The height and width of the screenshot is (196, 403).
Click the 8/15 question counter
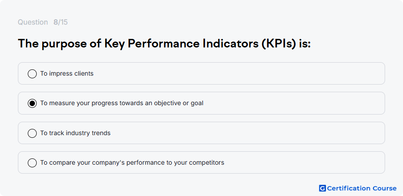click(x=60, y=22)
